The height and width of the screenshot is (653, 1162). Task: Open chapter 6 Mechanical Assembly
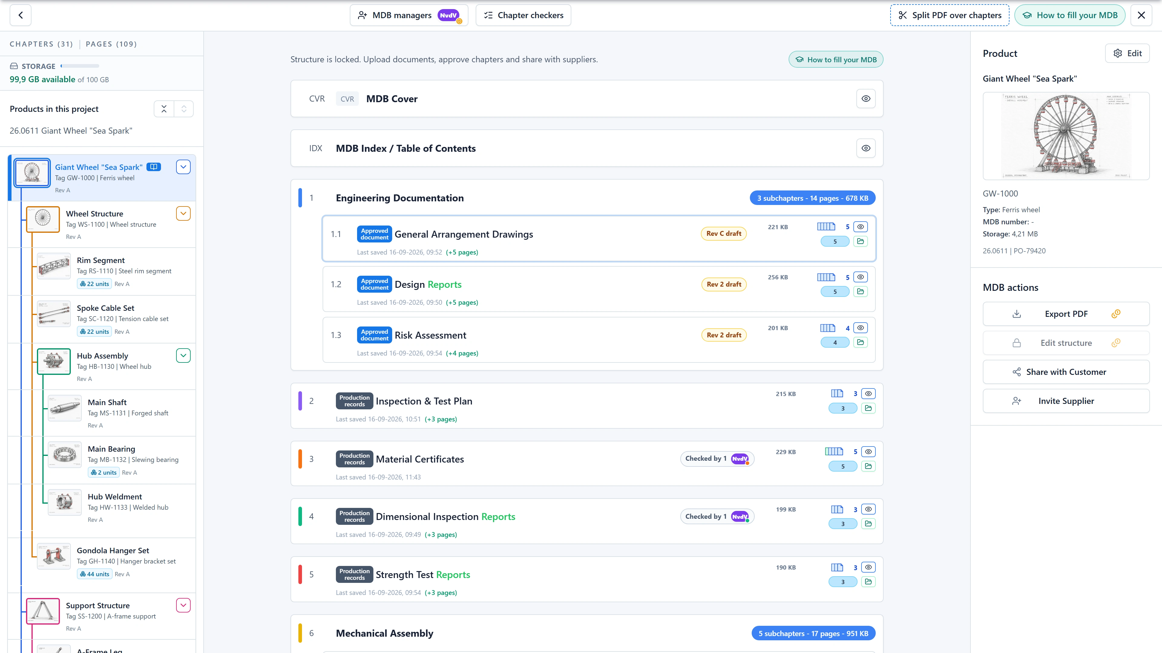point(384,633)
